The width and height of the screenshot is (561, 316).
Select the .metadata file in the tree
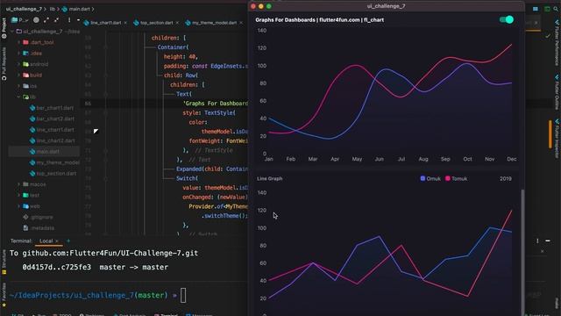[39, 228]
